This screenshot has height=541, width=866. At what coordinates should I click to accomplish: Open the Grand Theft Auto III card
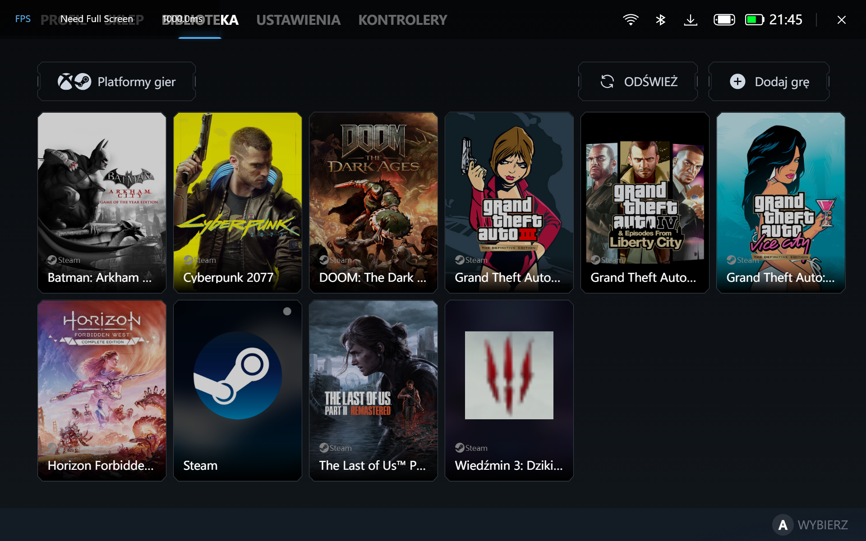(x=509, y=203)
